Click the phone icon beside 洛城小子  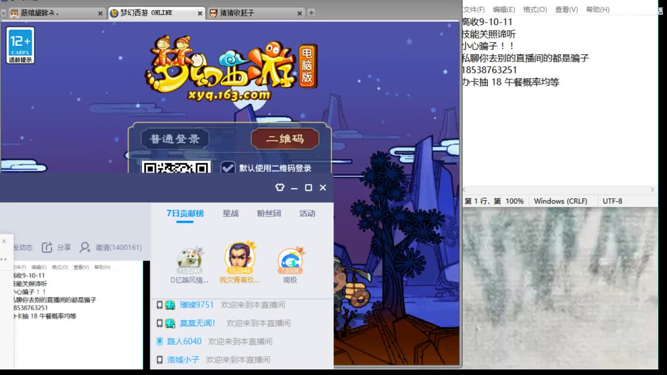[x=159, y=359]
